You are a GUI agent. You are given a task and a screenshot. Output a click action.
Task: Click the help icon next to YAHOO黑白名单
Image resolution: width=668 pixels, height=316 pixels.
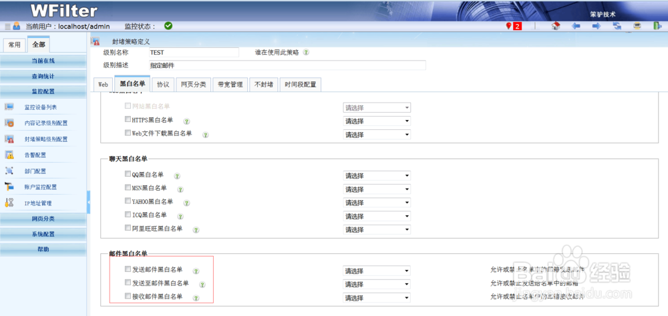186,203
